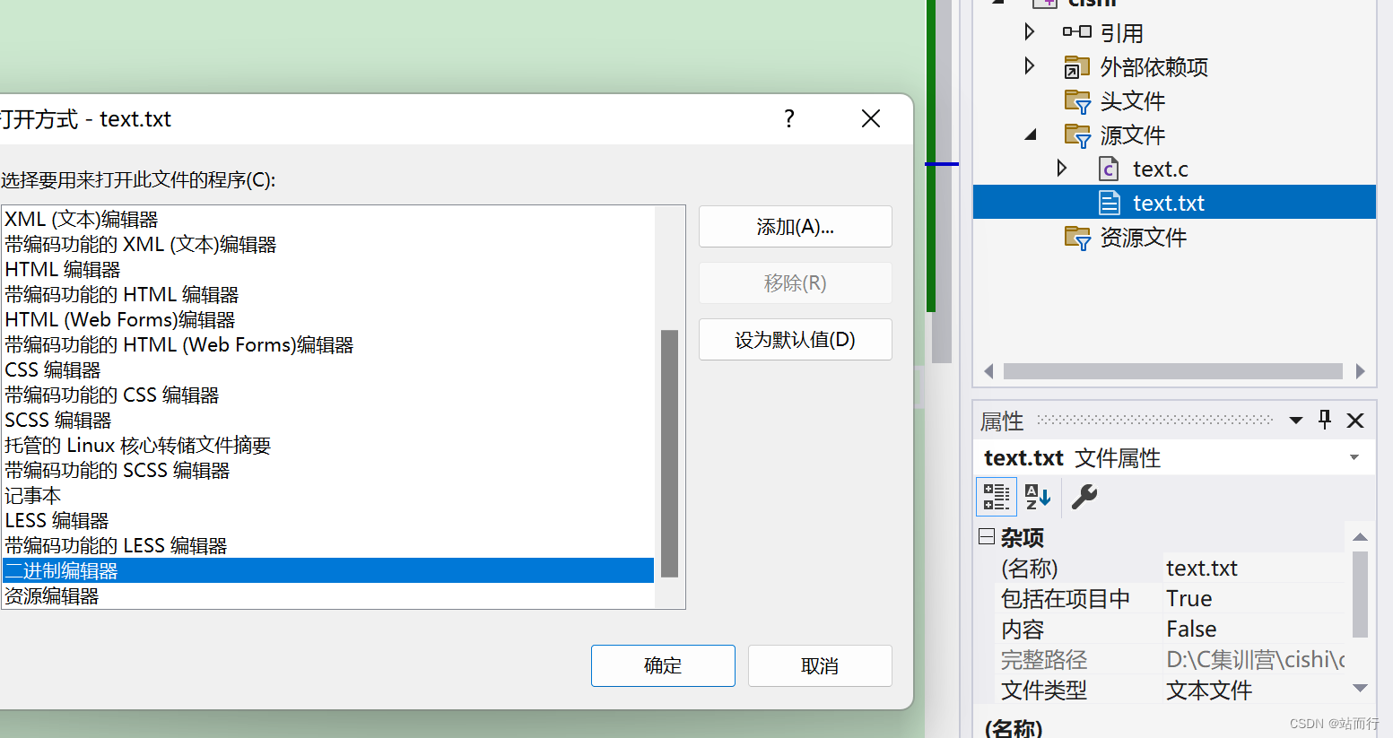Select 头文件 in Solution Explorer
This screenshot has width=1393, height=738.
tap(1132, 101)
